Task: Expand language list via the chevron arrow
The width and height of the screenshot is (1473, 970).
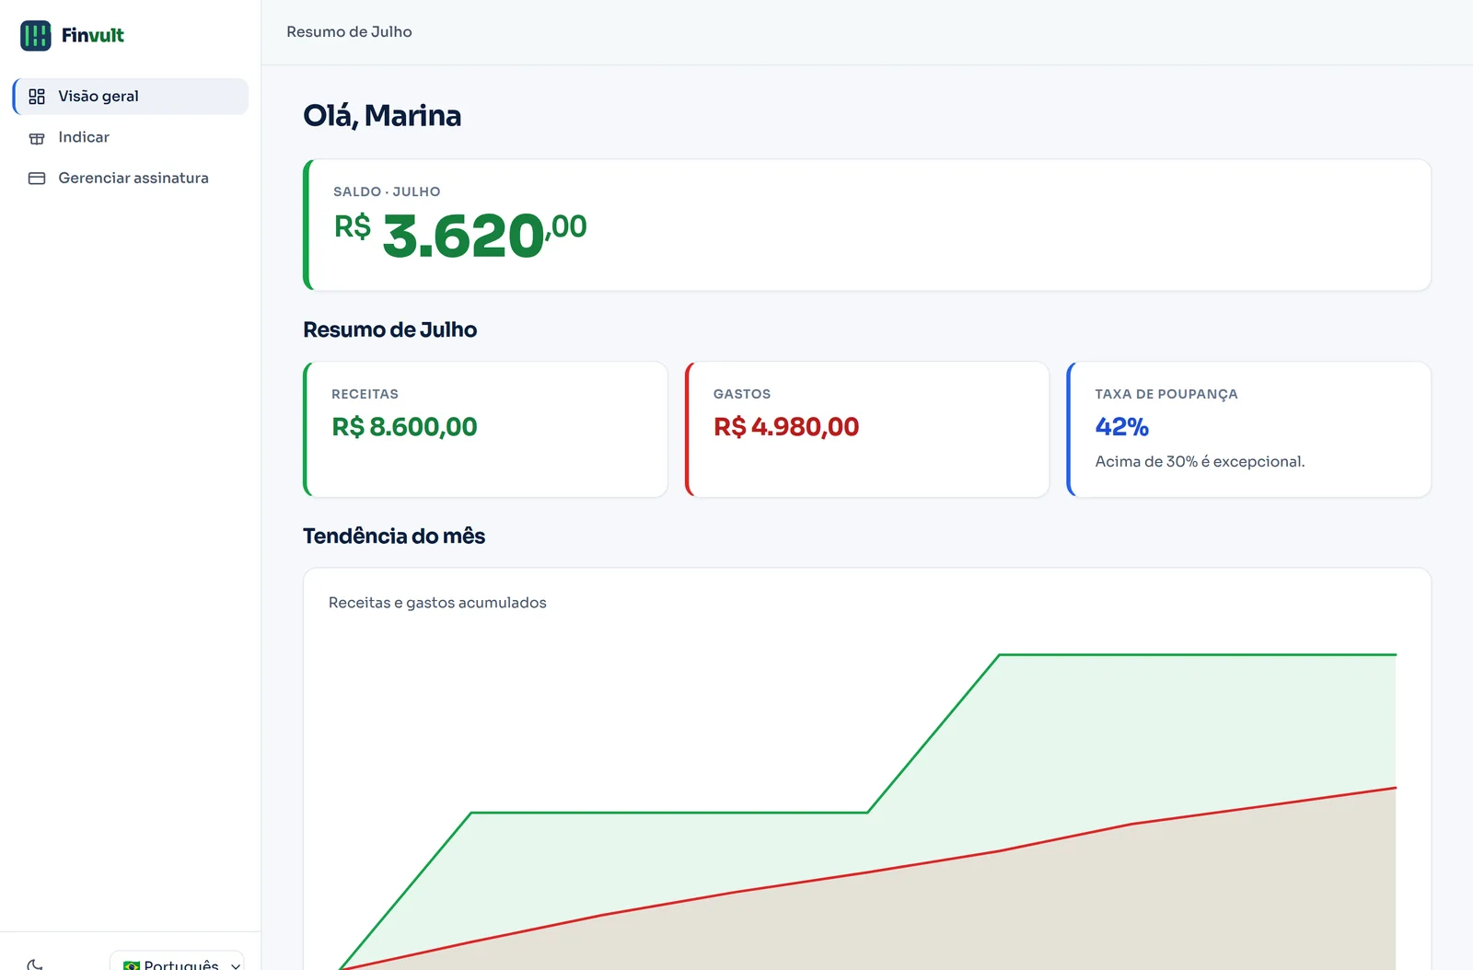Action: (x=236, y=965)
